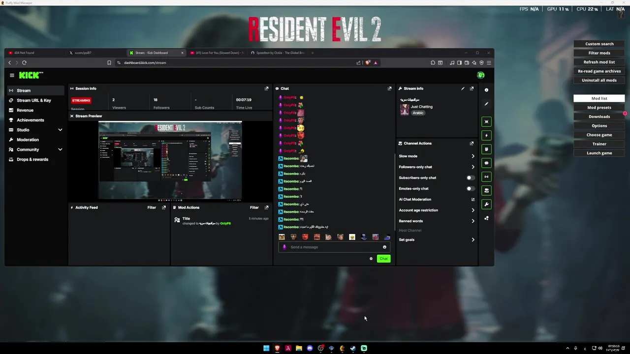Click the info icon in right toolbar
This screenshot has width=630, height=354.
486,90
